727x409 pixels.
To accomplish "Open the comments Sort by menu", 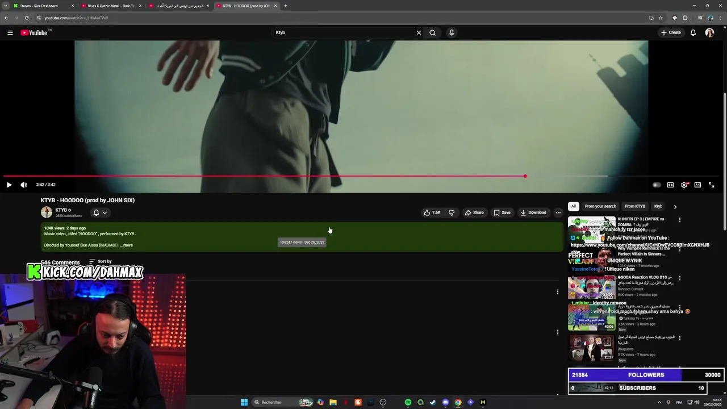I will click(x=101, y=261).
